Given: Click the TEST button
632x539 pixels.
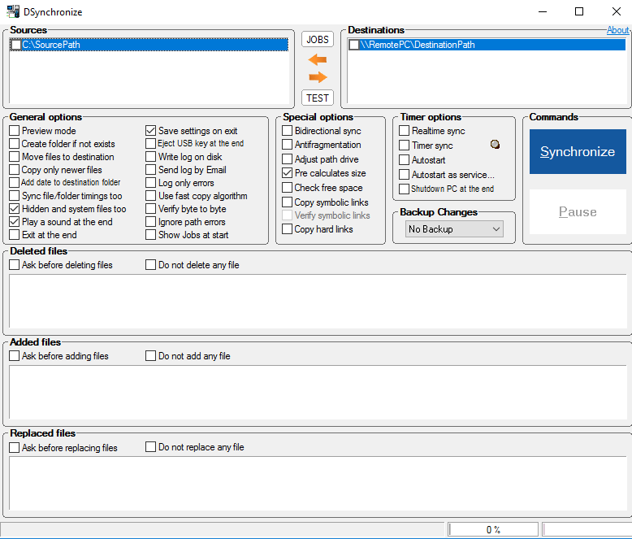Looking at the screenshot, I should tap(318, 98).
